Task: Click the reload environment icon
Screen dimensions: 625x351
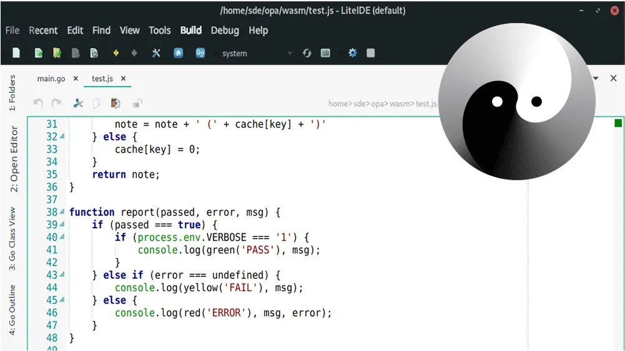Action: click(307, 54)
